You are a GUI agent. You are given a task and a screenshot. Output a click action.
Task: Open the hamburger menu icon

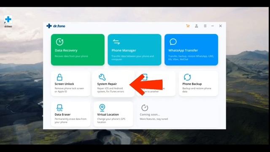[x=205, y=26]
